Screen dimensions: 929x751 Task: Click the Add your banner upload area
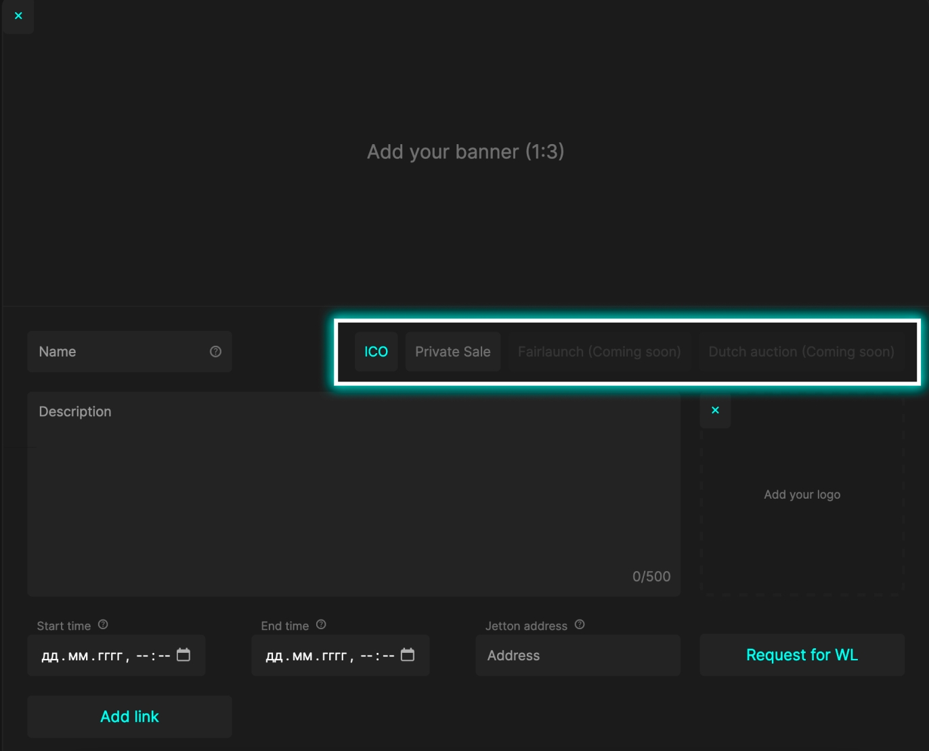tap(465, 152)
